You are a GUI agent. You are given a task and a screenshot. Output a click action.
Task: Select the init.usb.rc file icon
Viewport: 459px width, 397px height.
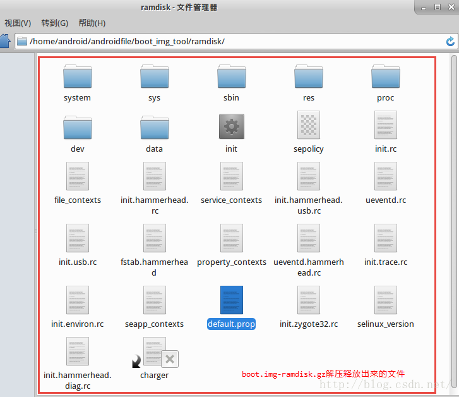[78, 238]
